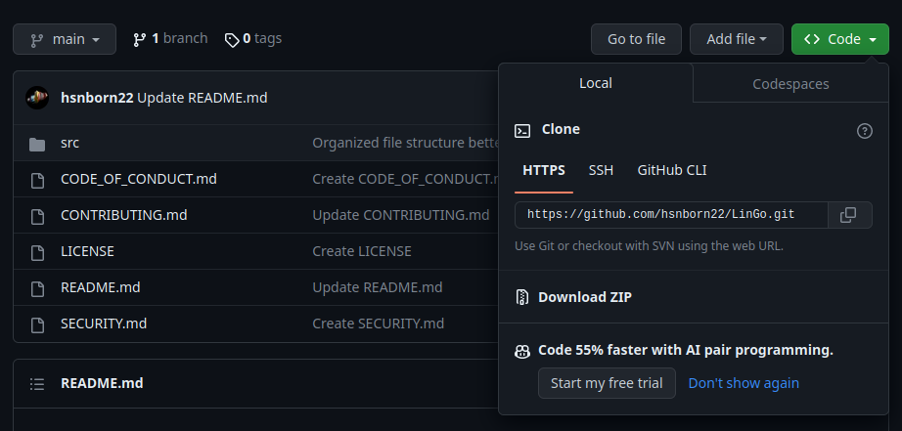Click the README.md heading of preview panel
The width and height of the screenshot is (902, 431).
coord(102,383)
